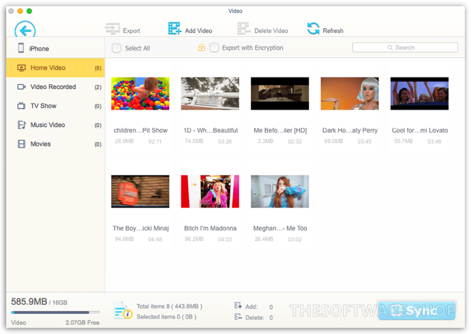Click the encryption lock icon
This screenshot has width=471, height=334.
coord(201,47)
